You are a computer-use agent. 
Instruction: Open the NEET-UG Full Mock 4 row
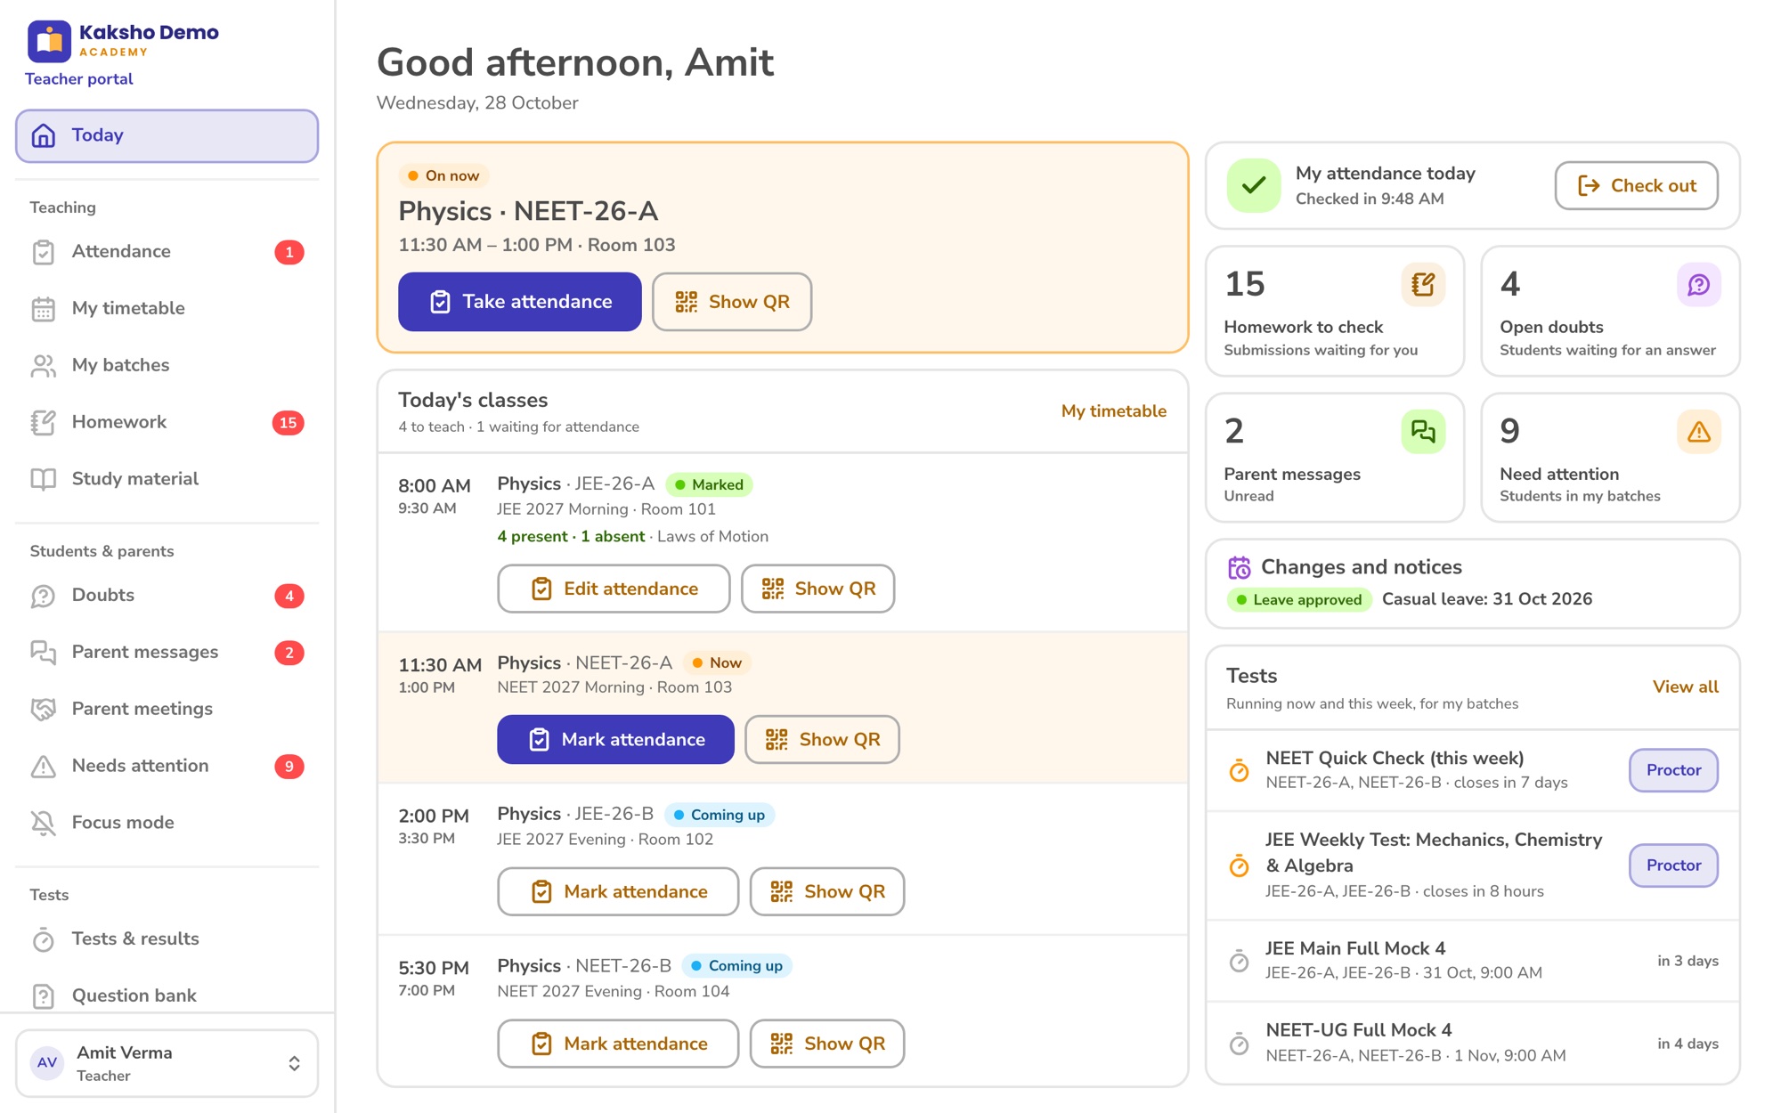point(1473,1043)
